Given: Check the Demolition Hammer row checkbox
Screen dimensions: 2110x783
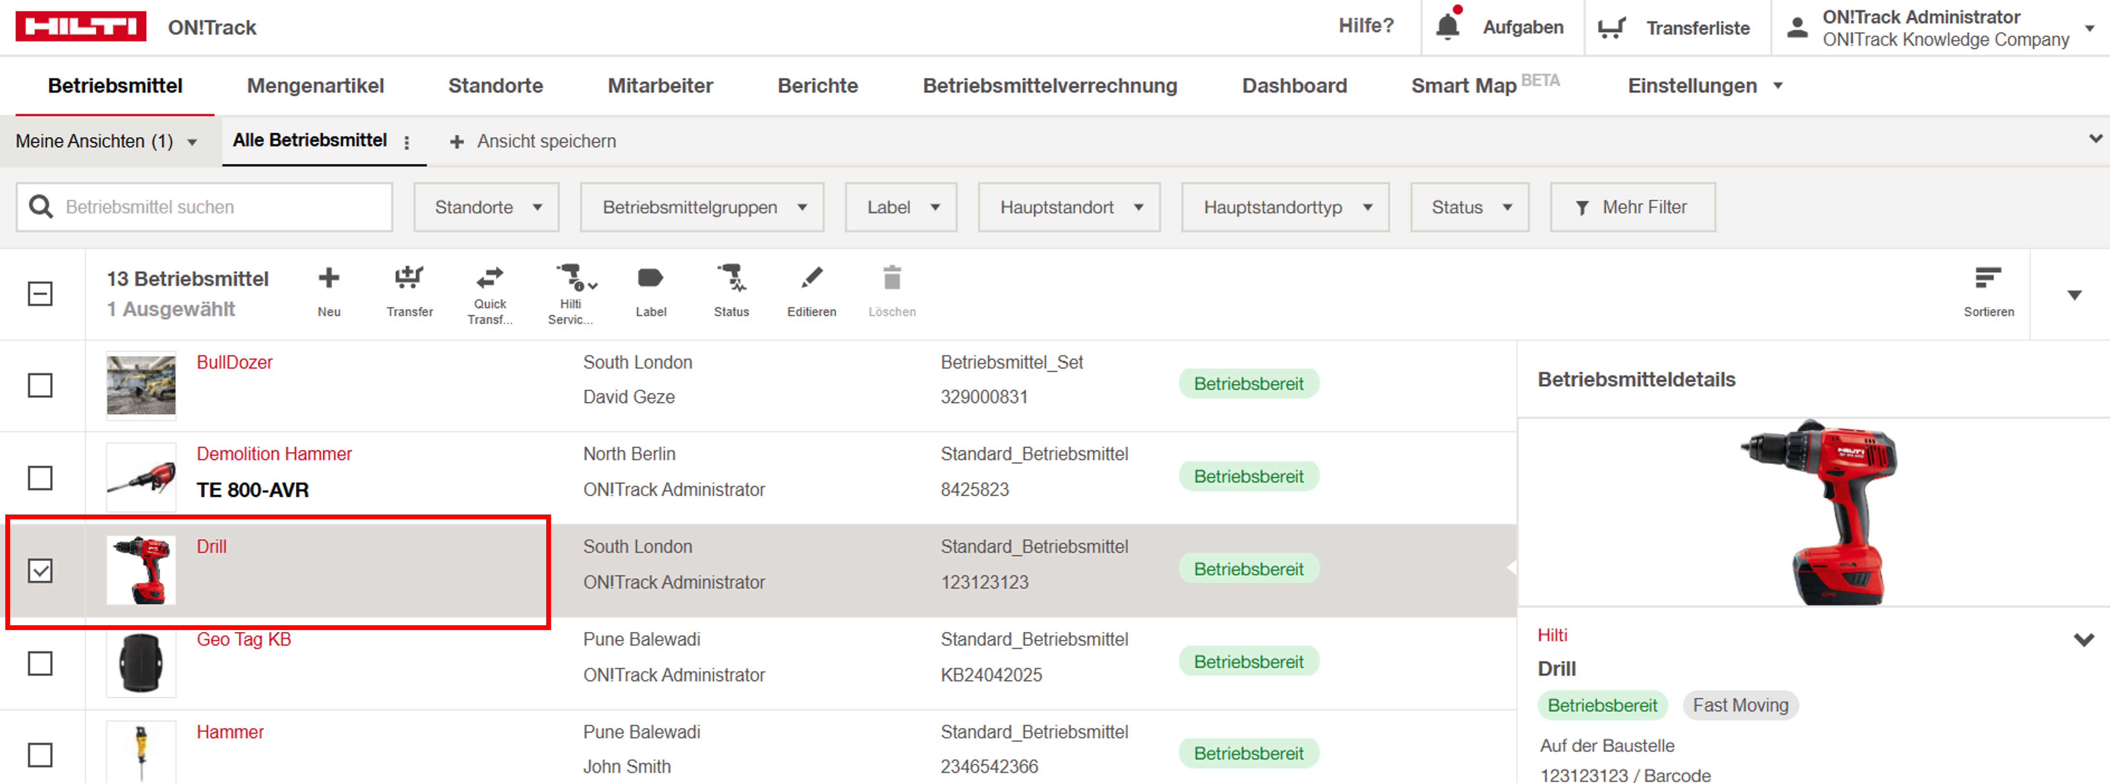Looking at the screenshot, I should coord(40,478).
